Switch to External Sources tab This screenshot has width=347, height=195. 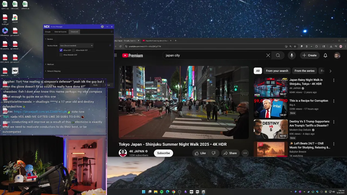60,32
